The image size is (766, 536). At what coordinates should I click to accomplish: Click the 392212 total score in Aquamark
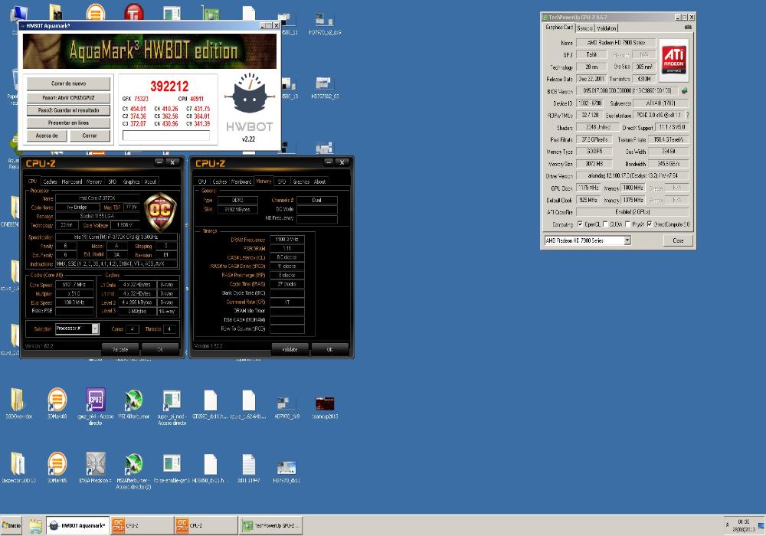click(x=169, y=87)
